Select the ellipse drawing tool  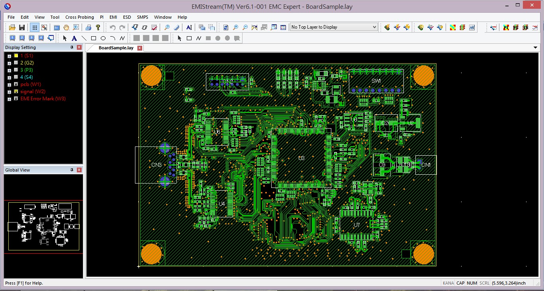tap(103, 39)
